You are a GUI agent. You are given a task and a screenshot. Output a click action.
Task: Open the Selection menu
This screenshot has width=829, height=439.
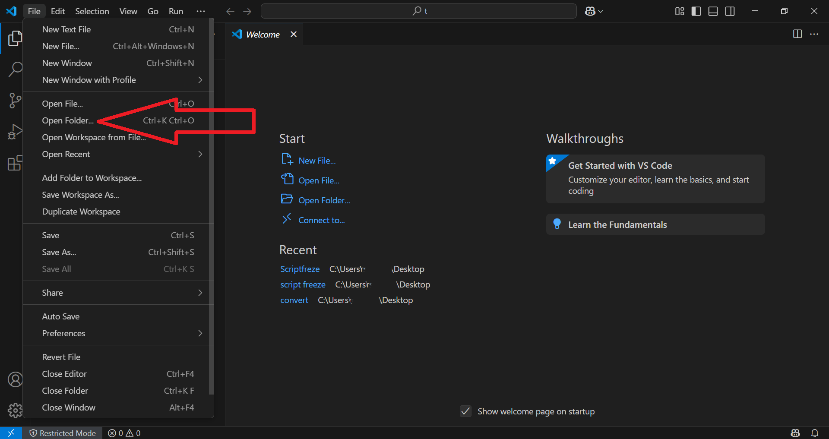[x=92, y=11]
